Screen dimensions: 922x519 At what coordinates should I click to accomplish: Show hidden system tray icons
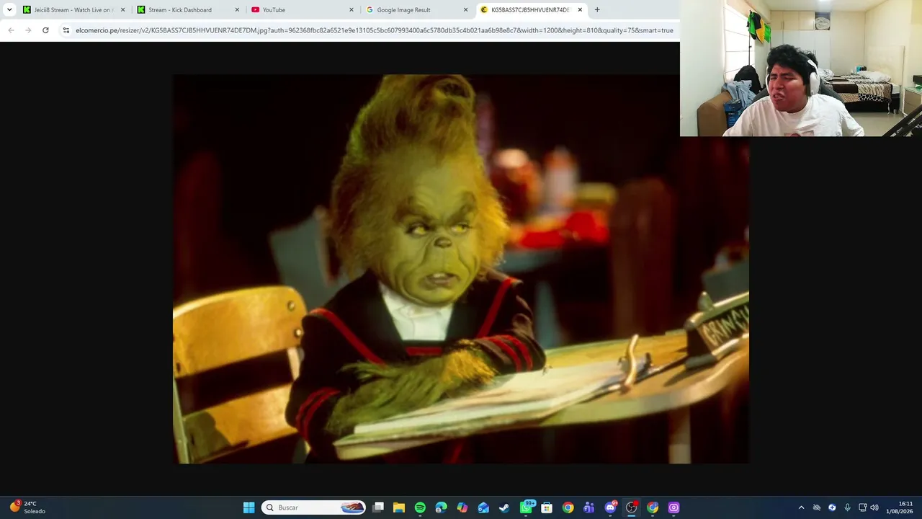(801, 507)
